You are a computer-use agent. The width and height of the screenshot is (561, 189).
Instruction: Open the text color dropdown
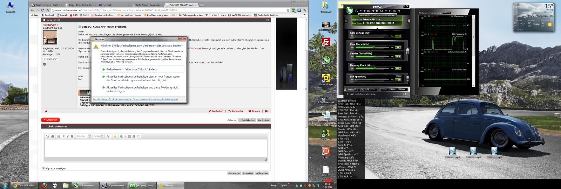coord(109,136)
